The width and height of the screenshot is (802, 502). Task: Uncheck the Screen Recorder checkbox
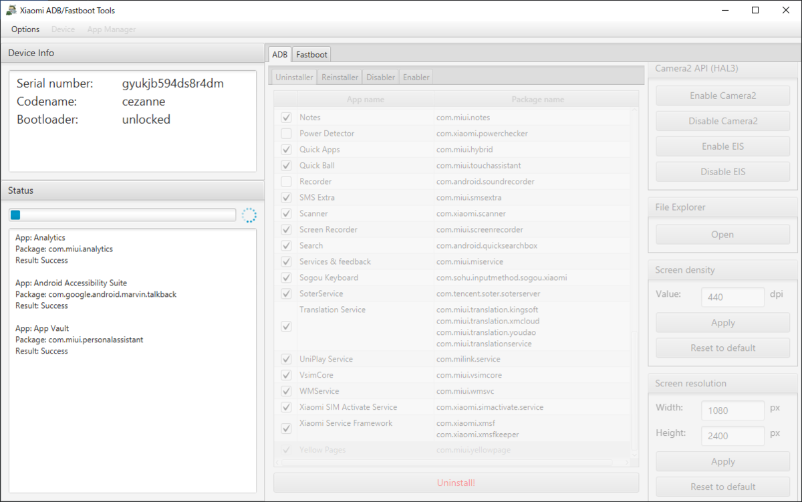click(x=286, y=229)
